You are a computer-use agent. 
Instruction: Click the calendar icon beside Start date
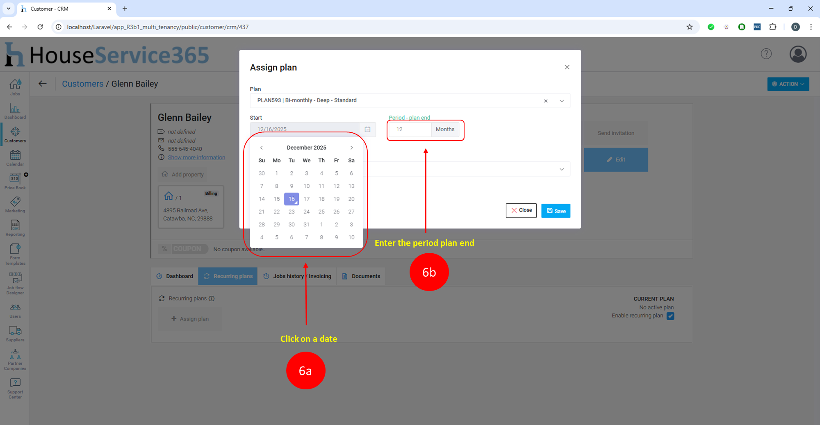(367, 129)
